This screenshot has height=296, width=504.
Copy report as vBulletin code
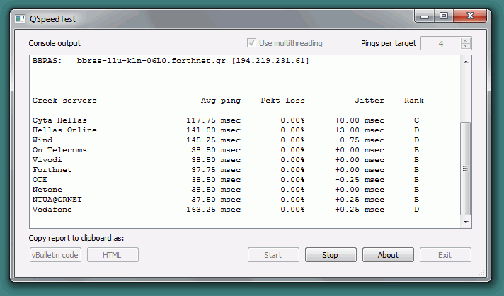click(x=55, y=255)
